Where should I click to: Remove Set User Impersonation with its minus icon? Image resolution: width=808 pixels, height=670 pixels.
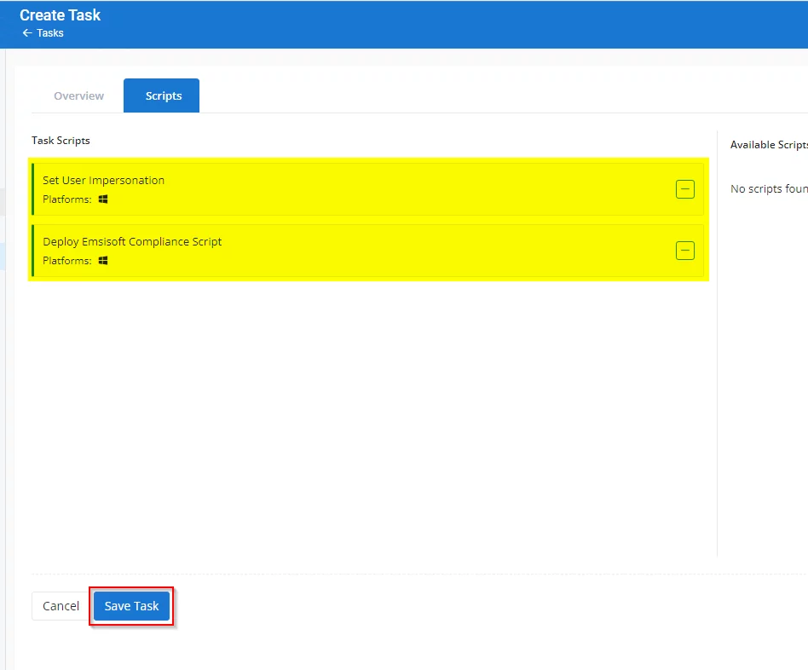[684, 189]
